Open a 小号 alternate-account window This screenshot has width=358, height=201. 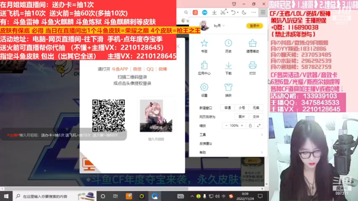[242, 108]
